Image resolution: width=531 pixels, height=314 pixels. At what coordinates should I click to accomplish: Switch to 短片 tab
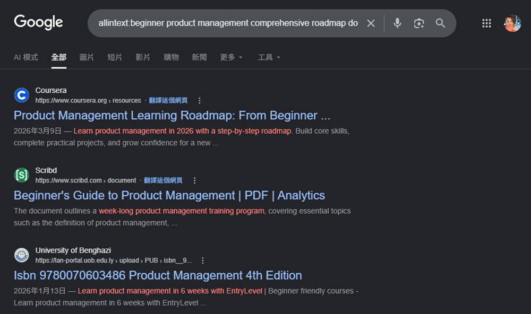click(115, 57)
